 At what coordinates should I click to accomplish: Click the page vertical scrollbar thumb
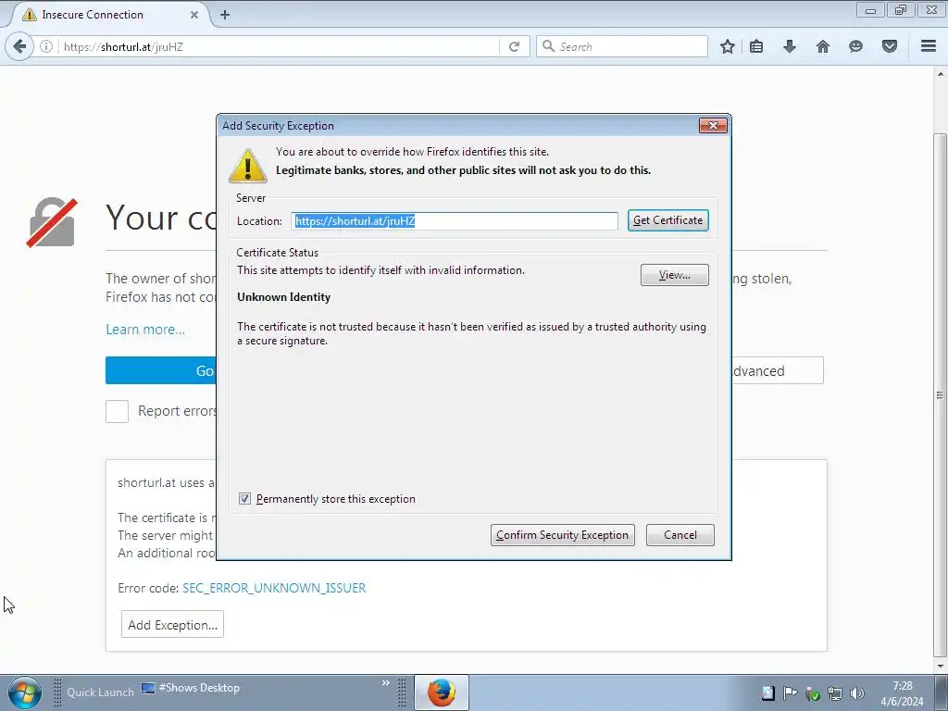tap(940, 394)
